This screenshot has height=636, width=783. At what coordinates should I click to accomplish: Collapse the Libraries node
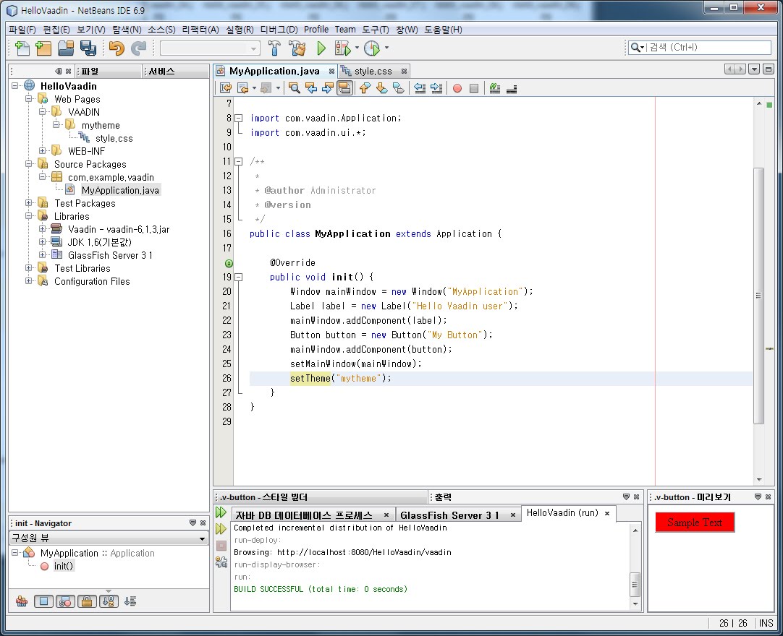pyautogui.click(x=29, y=215)
